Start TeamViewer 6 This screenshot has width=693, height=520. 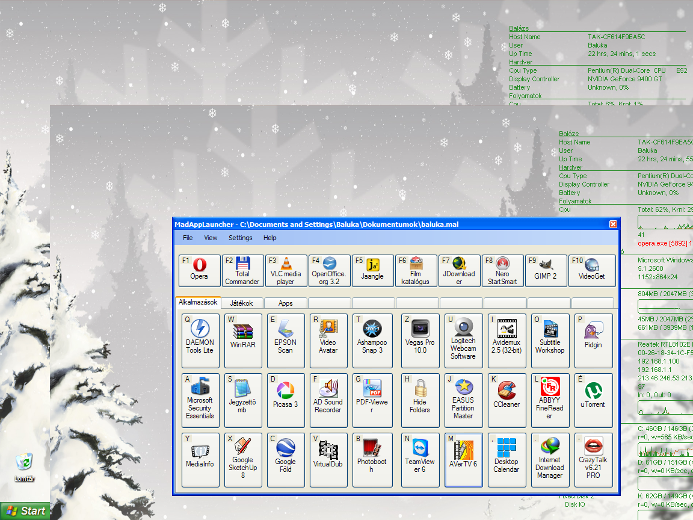point(420,460)
